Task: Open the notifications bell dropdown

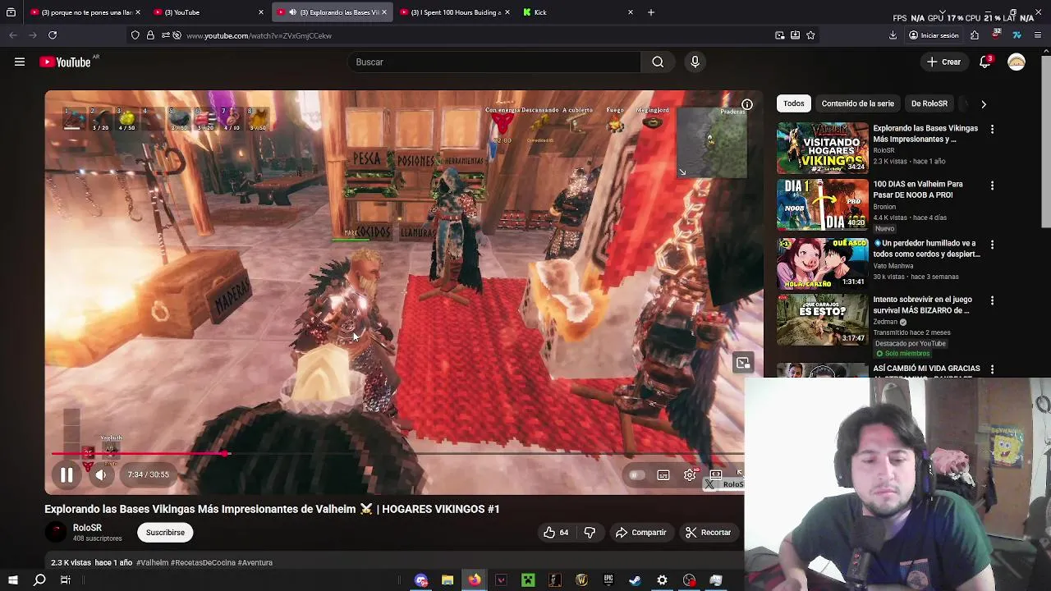Action: point(985,62)
